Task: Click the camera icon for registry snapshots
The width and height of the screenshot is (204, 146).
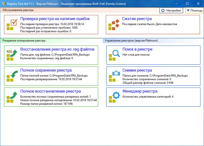Action: coord(114,76)
